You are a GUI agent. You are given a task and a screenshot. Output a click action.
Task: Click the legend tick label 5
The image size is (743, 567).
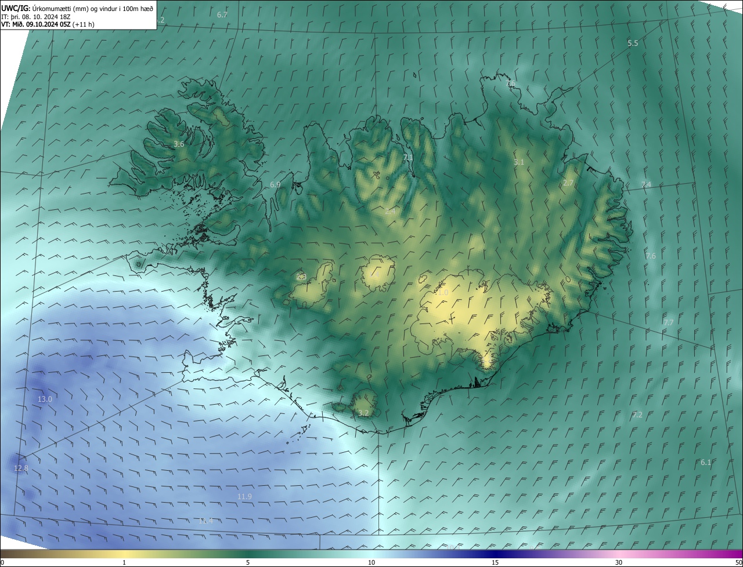[x=248, y=562]
